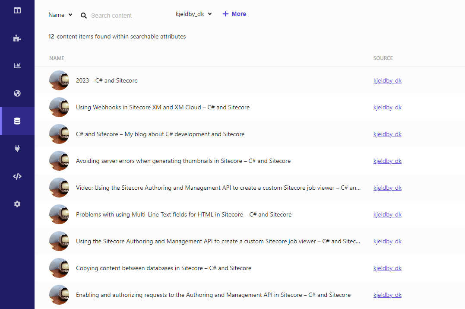
Task: Expand the kjeldby_dk source filter dropdown
Action: 194,14
